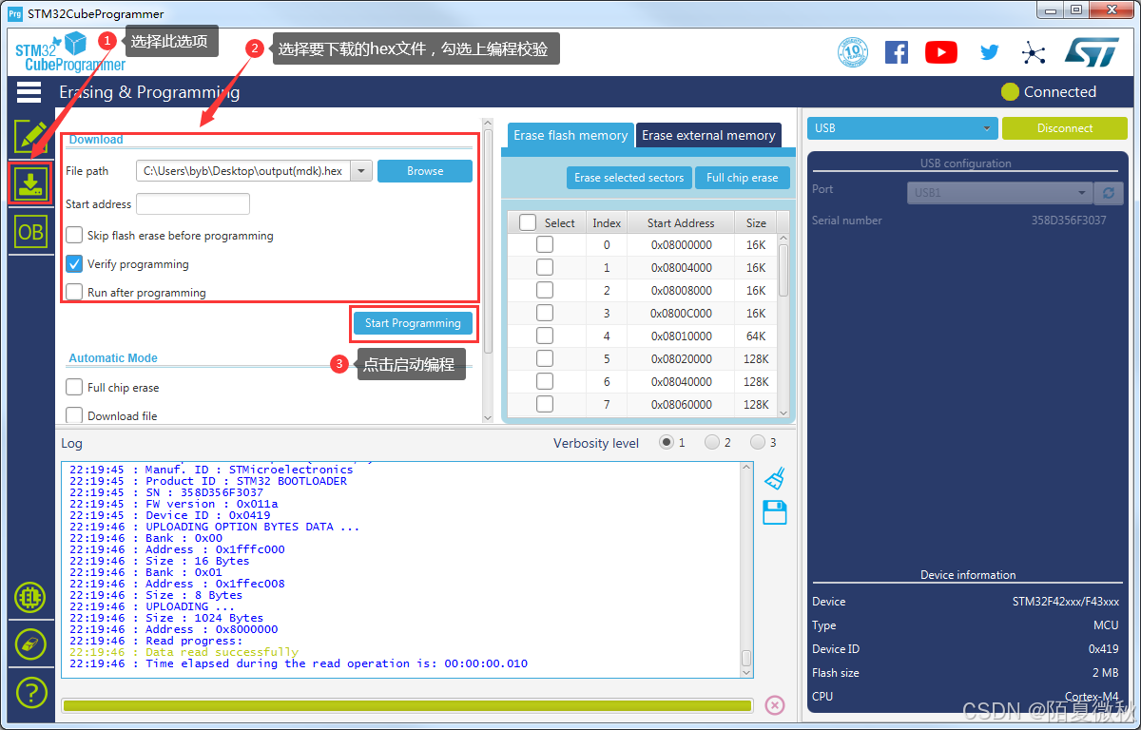This screenshot has width=1141, height=730.
Task: Open the hamburger menu
Action: click(29, 92)
